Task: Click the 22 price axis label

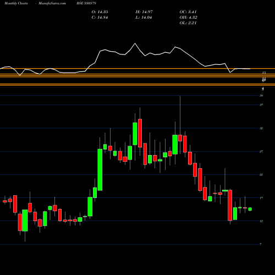Action: [261, 175]
